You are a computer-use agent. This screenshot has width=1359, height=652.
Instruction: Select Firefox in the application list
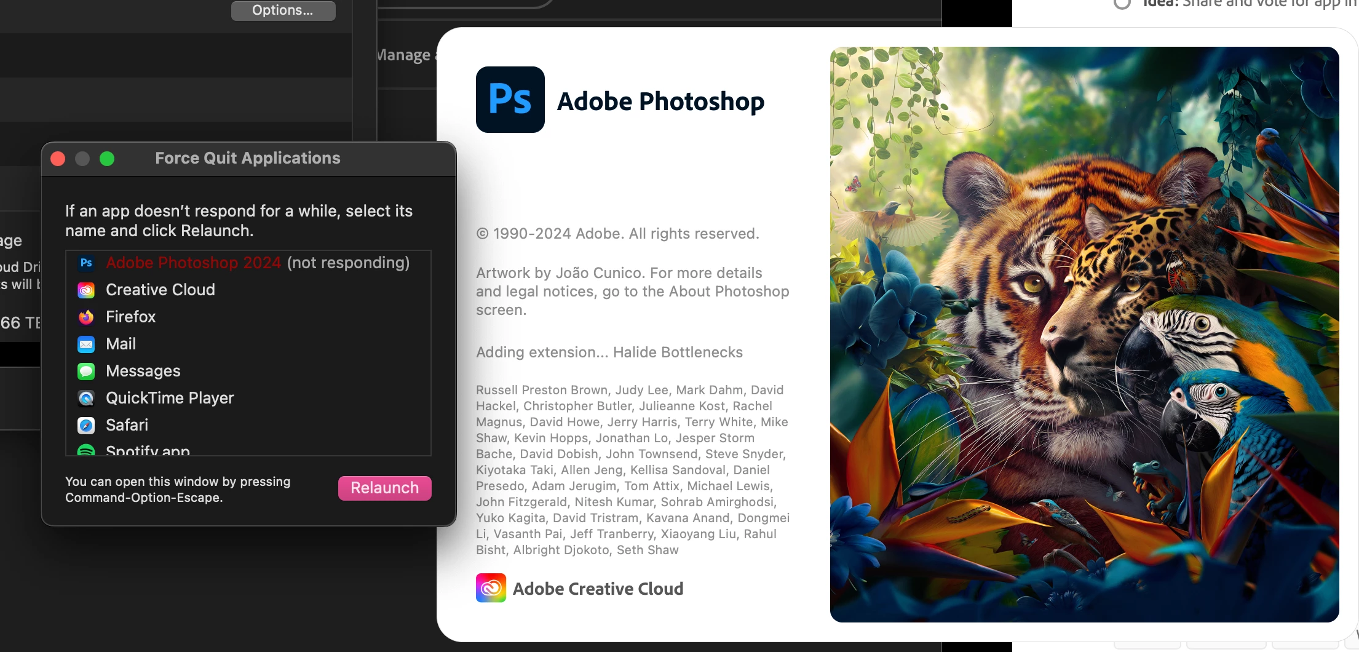pos(248,317)
